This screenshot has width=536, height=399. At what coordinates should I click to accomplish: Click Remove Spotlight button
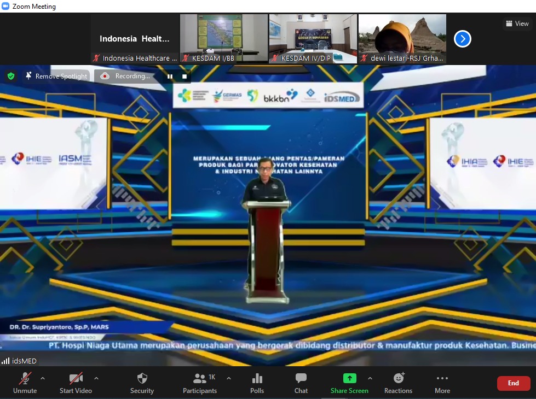[x=56, y=76]
